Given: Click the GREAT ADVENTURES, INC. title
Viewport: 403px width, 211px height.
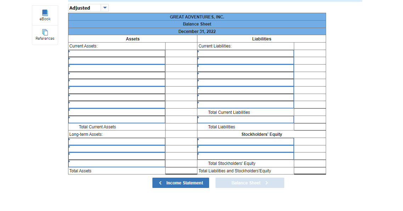Looking at the screenshot, I should click(197, 17).
